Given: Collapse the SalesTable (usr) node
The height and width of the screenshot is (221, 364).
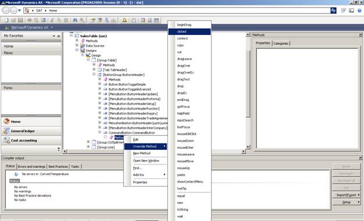Looking at the screenshot, I should 71,36.
